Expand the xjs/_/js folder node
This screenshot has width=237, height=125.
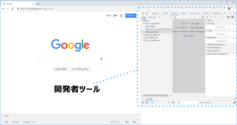[145, 29]
